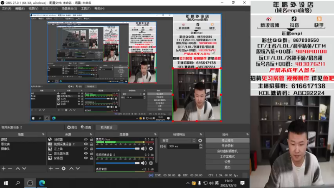Open 麦克风/Aux mixer gear settings
The width and height of the screenshot is (334, 188).
click(151, 149)
